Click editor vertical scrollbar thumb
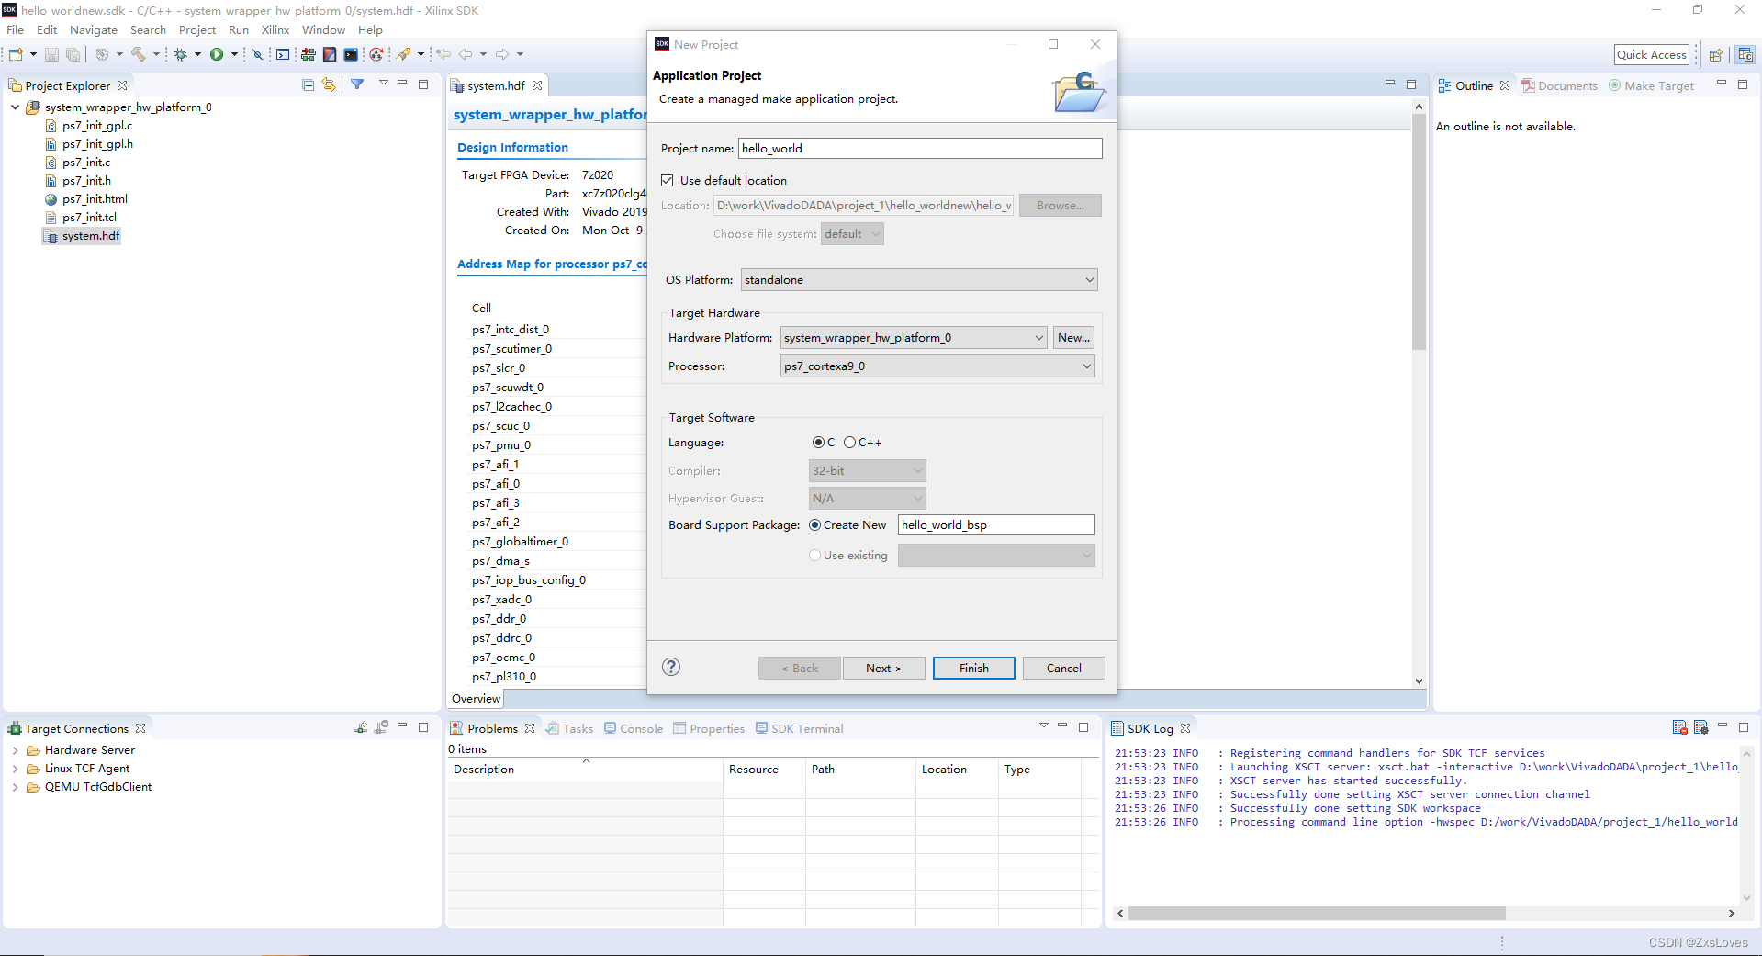The image size is (1762, 956). (x=1419, y=231)
